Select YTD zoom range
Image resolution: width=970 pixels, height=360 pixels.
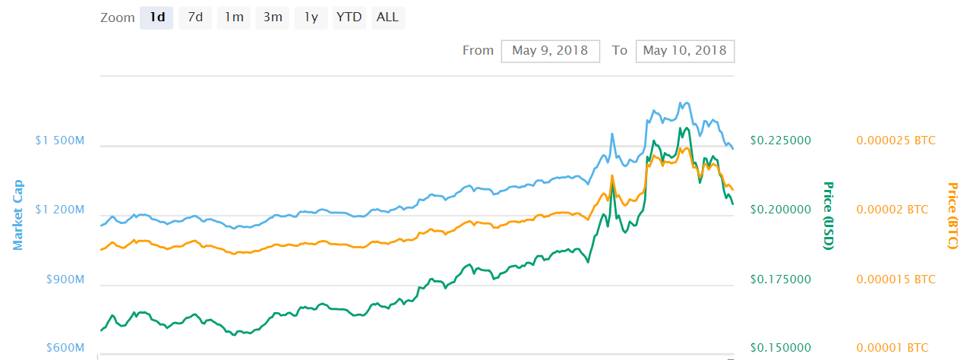coord(349,17)
